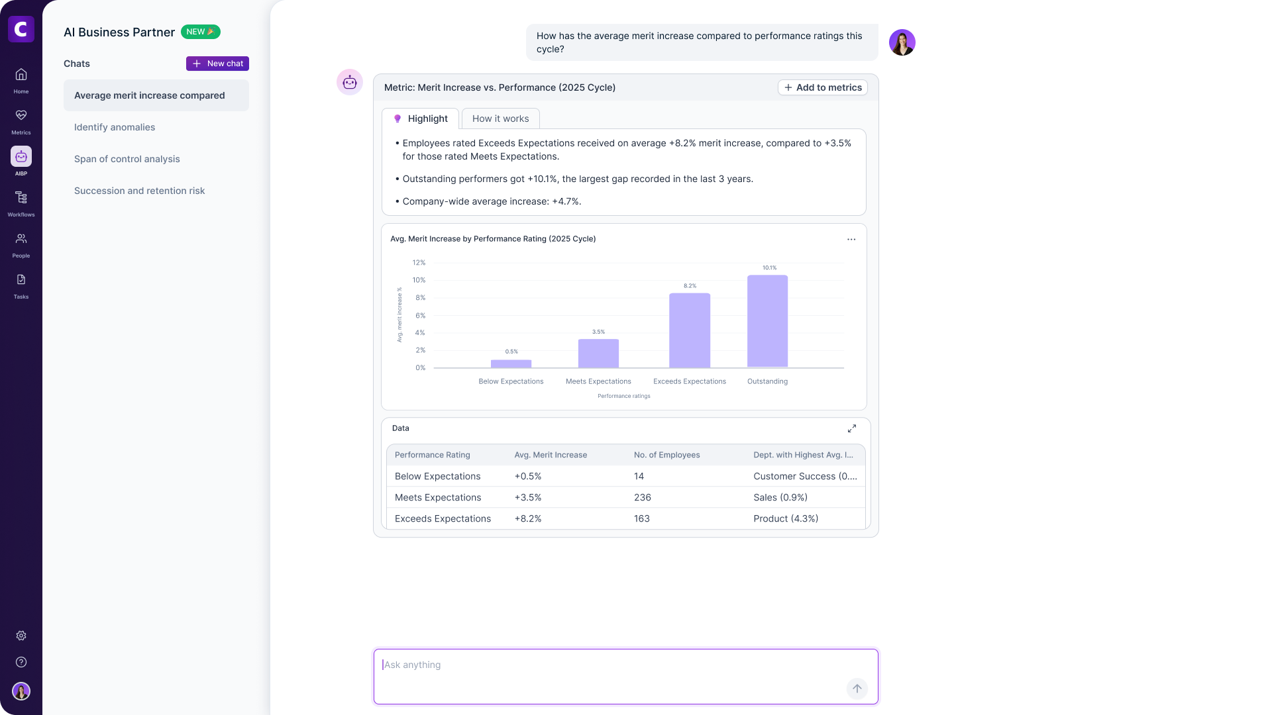
Task: Click the send arrow button
Action: [x=857, y=689]
